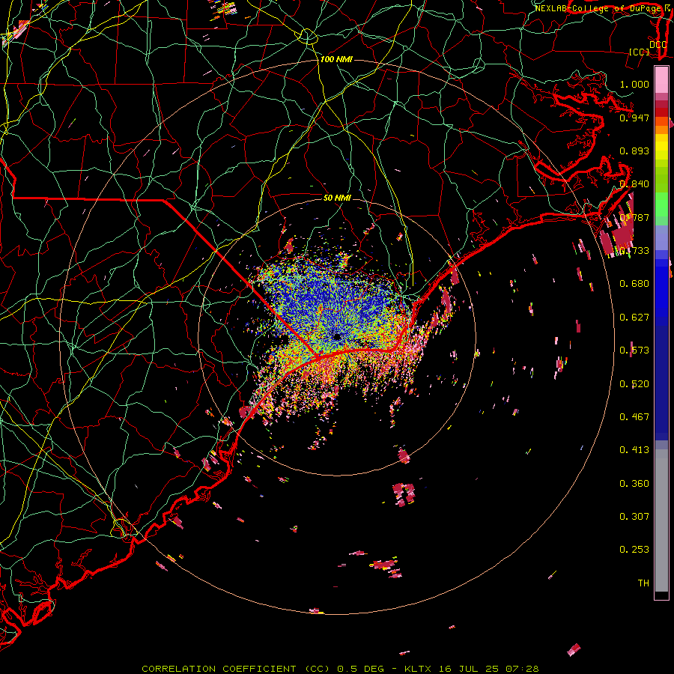Pick the pink 1.000 color band
This screenshot has height=674, width=674.
(661, 79)
